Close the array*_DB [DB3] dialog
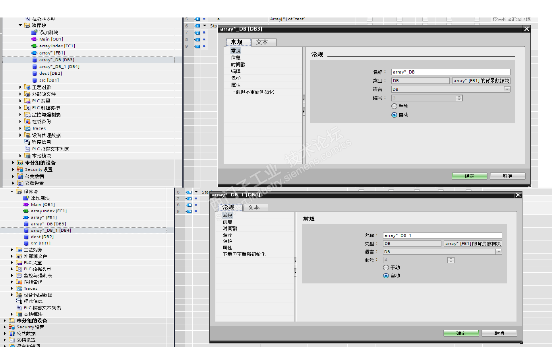559x347 pixels. point(526,29)
